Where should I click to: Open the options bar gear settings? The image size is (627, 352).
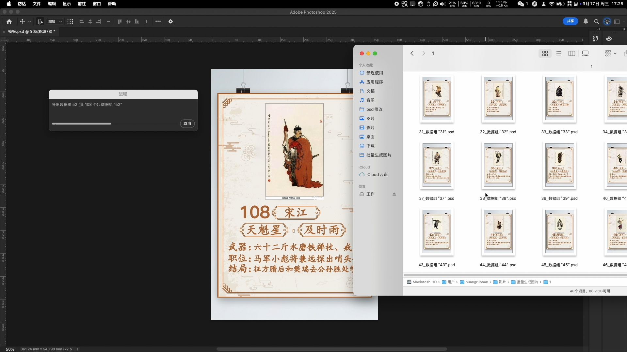[x=171, y=22]
